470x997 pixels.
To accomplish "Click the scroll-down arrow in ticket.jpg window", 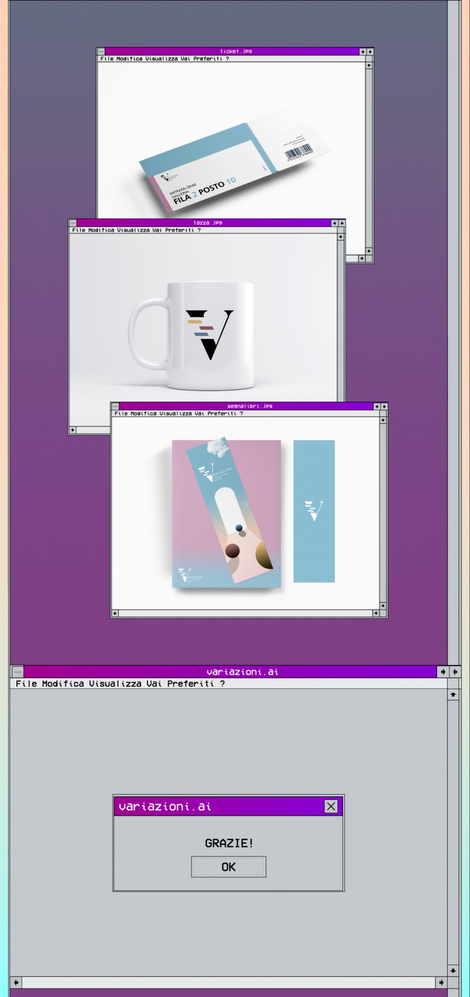I will [369, 251].
